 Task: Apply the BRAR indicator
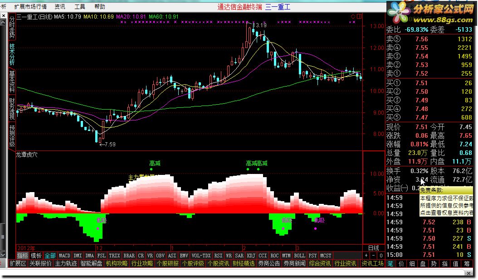(129, 256)
